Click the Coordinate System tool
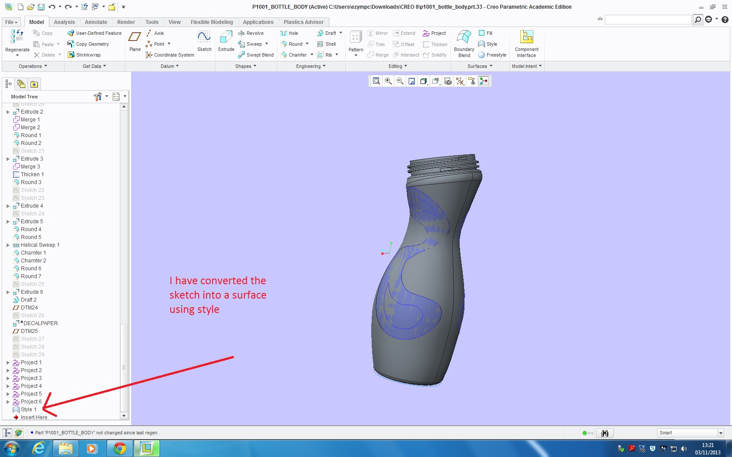 tap(169, 55)
